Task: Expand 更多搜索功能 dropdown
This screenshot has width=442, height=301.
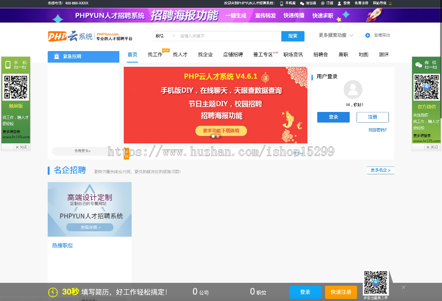Action: (336, 35)
